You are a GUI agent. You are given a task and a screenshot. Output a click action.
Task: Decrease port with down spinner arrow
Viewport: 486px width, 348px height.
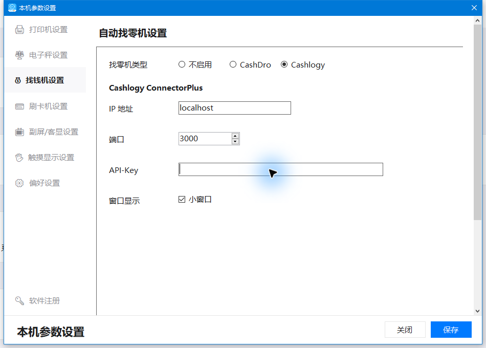pos(235,141)
